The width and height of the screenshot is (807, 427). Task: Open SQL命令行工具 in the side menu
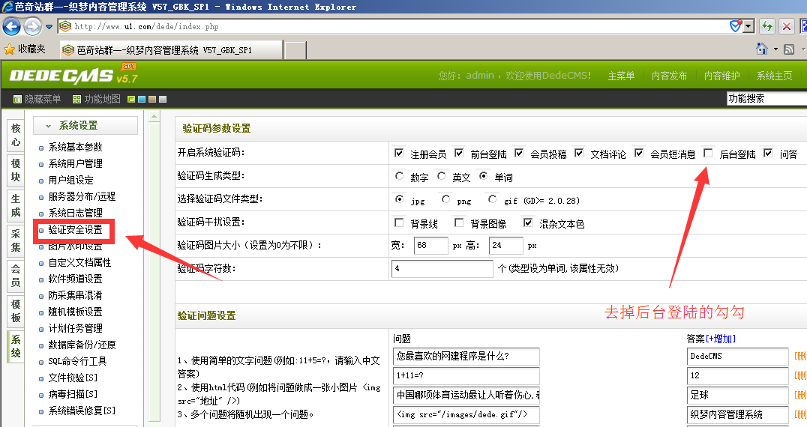point(77,361)
